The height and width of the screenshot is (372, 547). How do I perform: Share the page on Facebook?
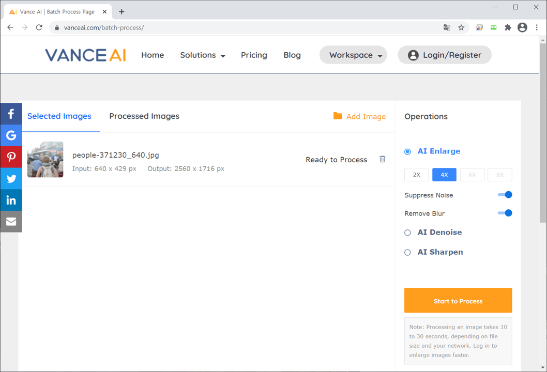(11, 114)
